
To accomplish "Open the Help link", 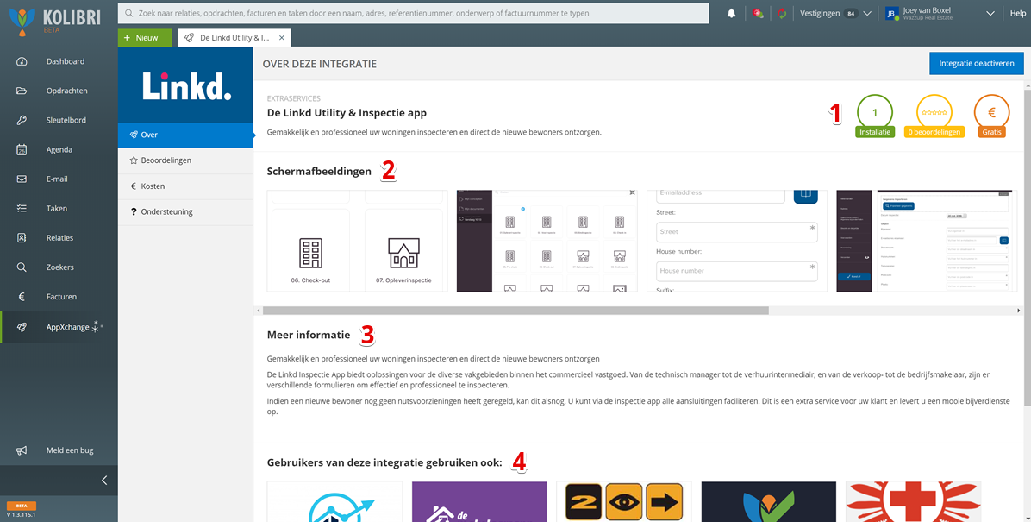I will (1017, 13).
